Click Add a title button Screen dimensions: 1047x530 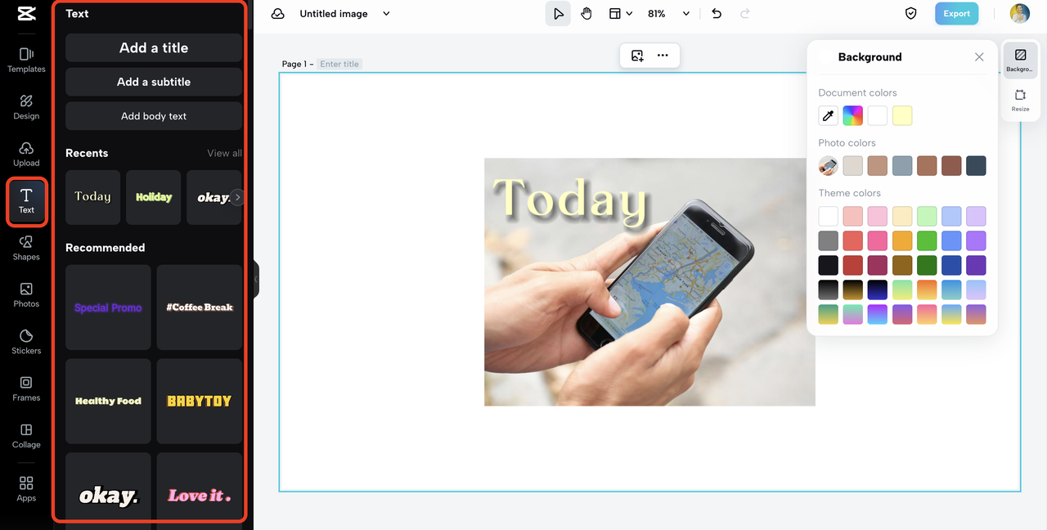click(154, 47)
